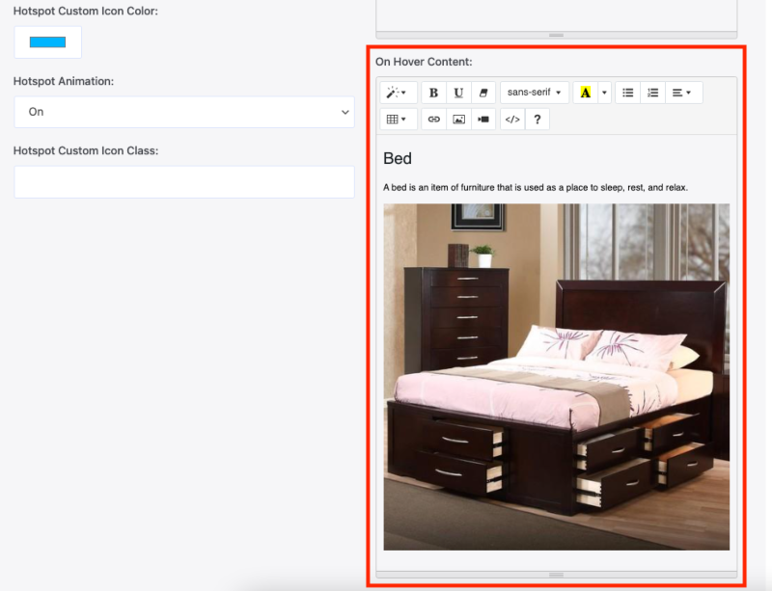772x591 pixels.
Task: Open the insert table dropdown
Action: [398, 120]
